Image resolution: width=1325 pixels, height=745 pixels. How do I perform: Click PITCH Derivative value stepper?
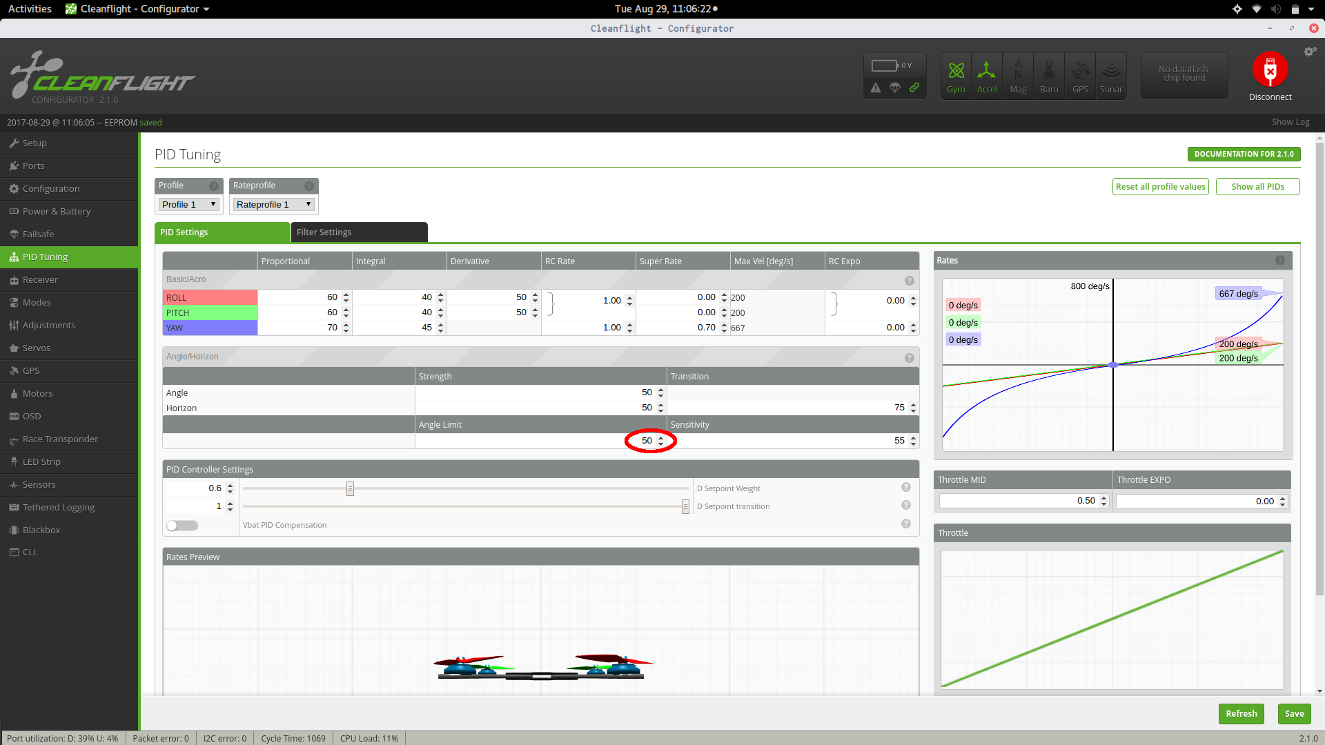[535, 312]
